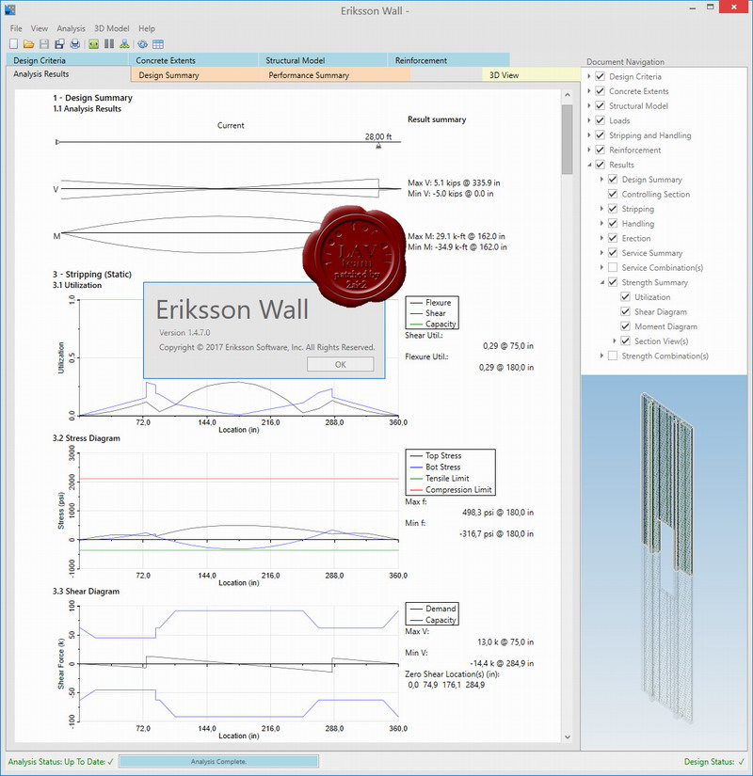Click the tree hierarchy toolbar icon
Screen dimensions: 753x776
click(x=124, y=44)
